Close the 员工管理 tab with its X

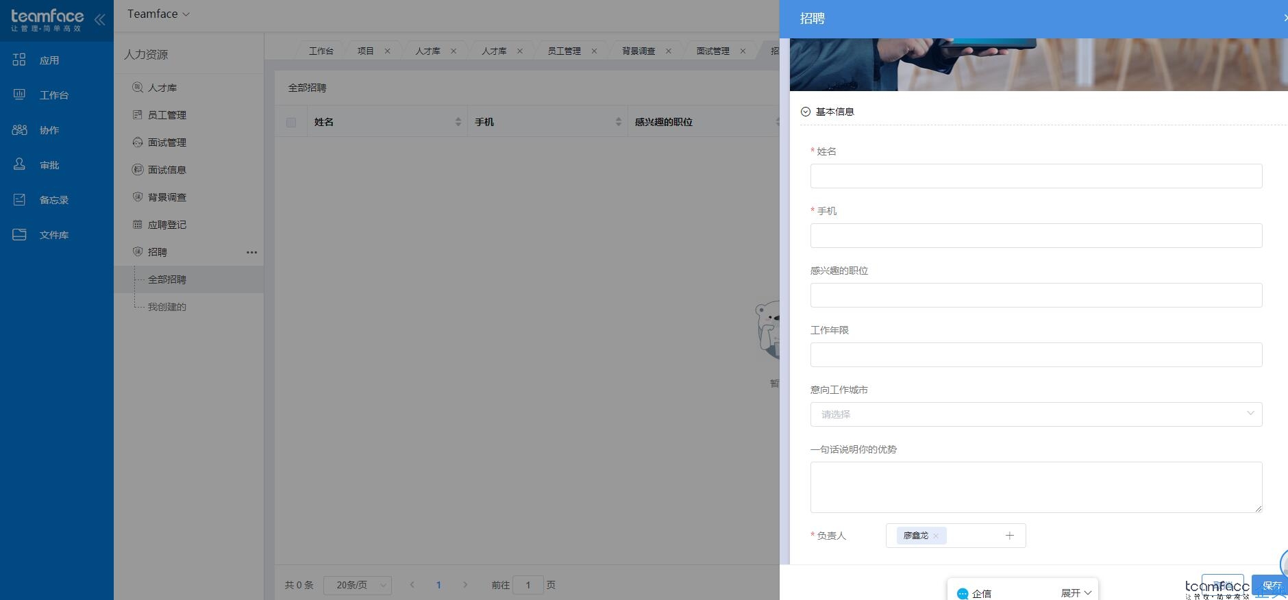point(594,51)
